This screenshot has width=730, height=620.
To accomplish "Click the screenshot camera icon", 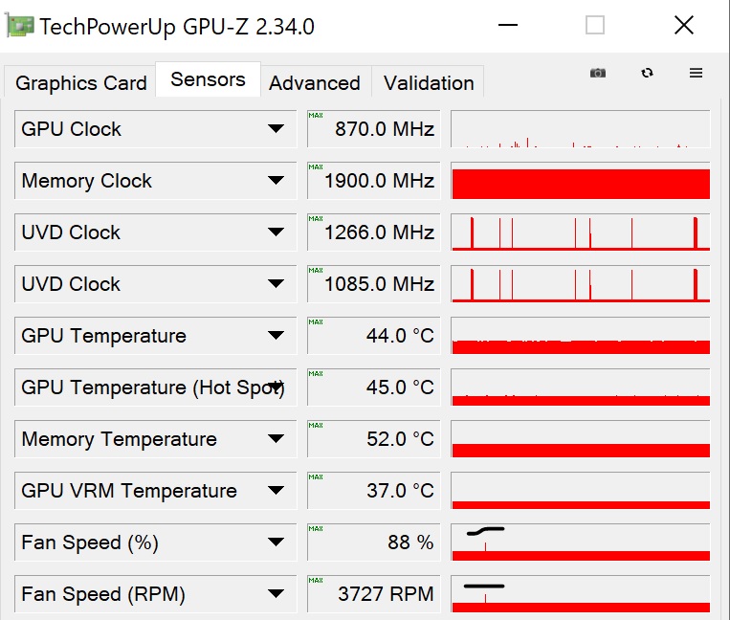I will [598, 73].
